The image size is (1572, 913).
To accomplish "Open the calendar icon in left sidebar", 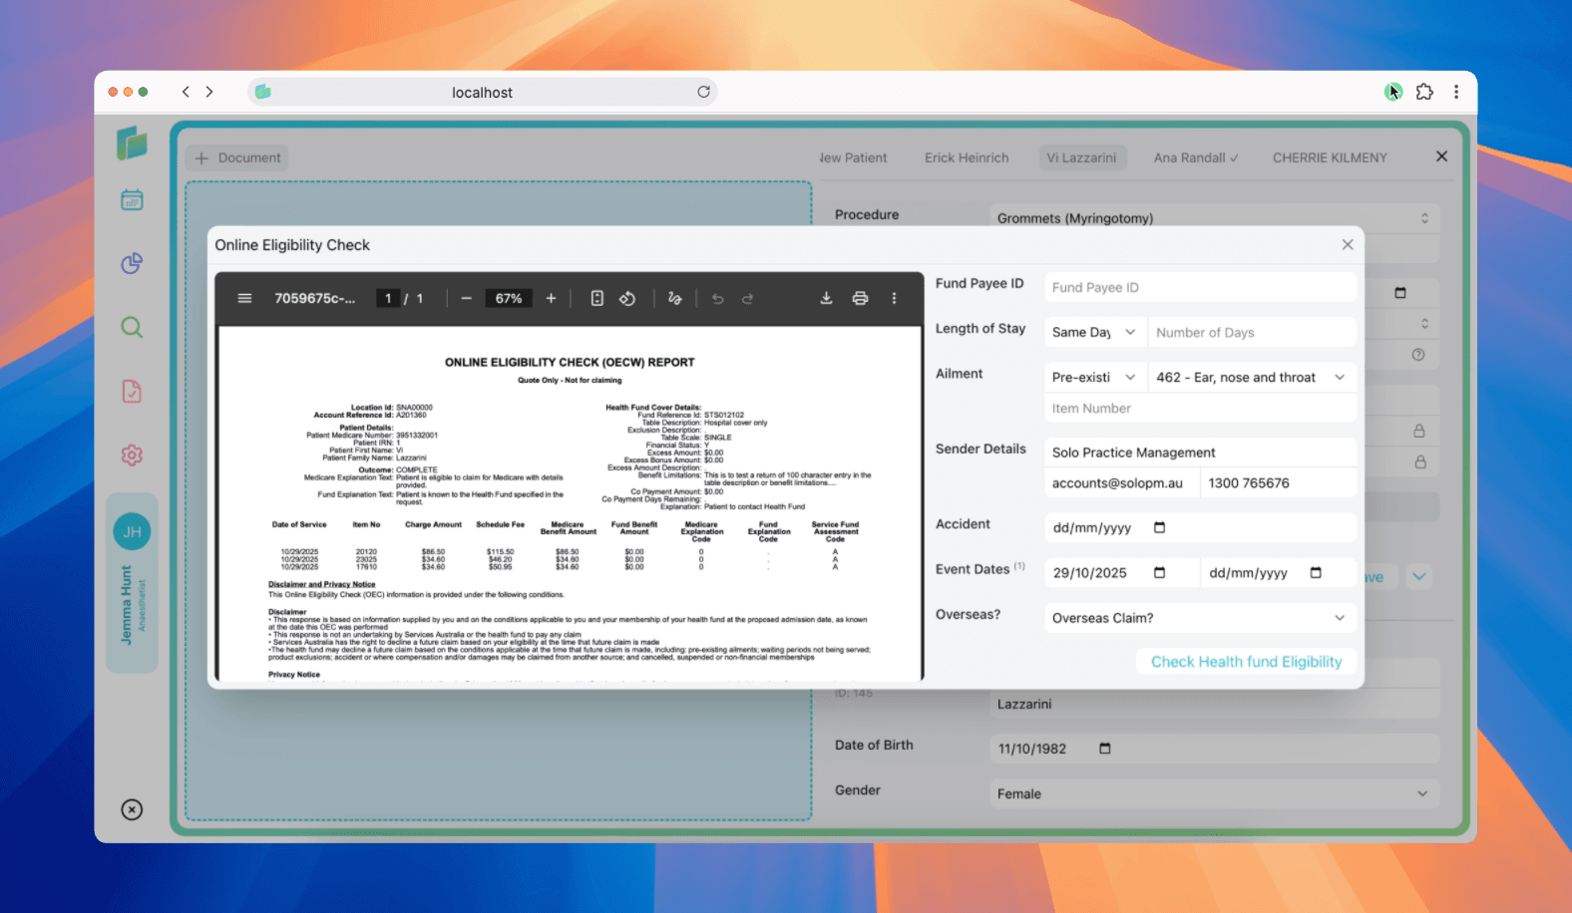I will [x=132, y=200].
